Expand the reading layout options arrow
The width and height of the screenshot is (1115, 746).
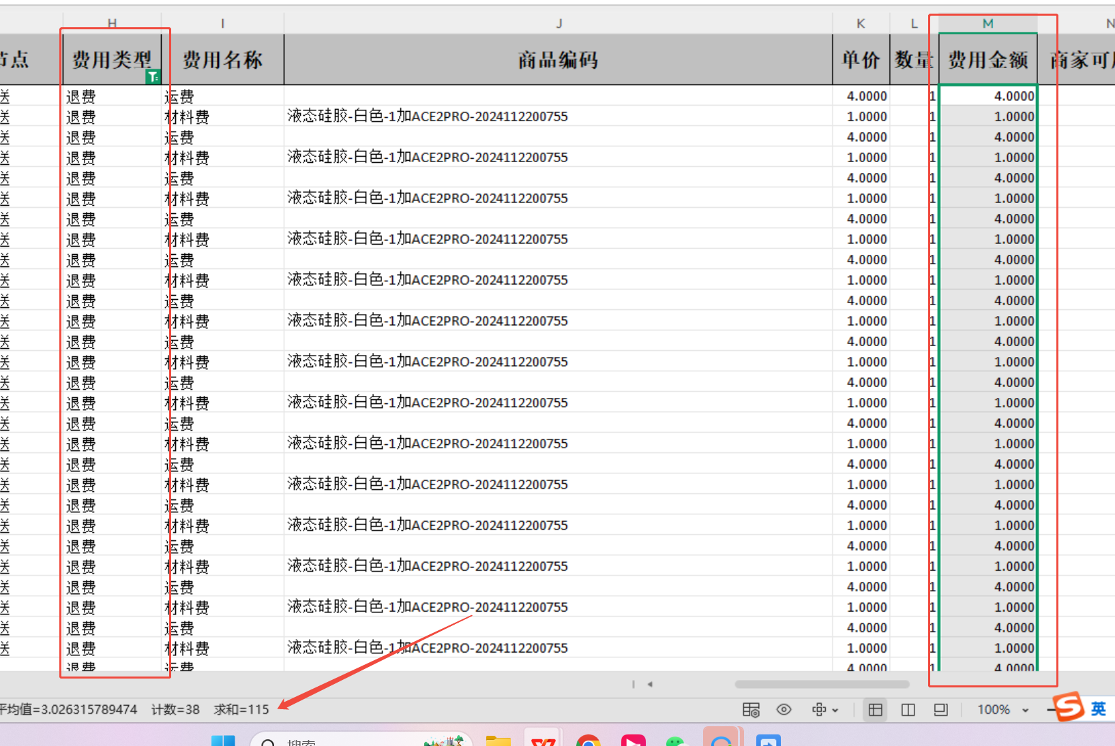pyautogui.click(x=835, y=710)
